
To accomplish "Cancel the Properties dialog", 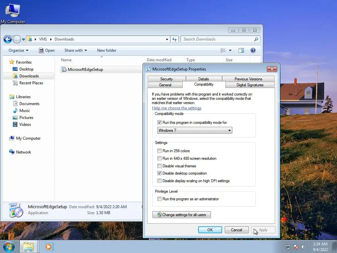I will tap(237, 230).
